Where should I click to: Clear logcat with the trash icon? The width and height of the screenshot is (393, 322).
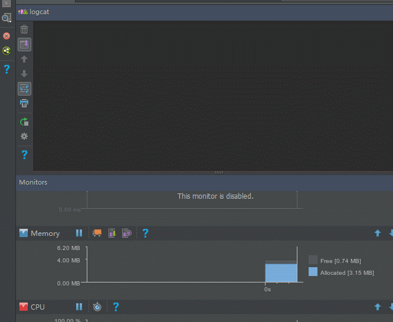pos(24,29)
